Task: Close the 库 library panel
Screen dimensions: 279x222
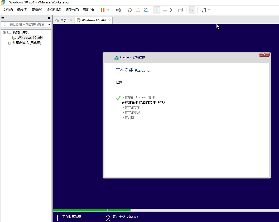Action: pyautogui.click(x=49, y=18)
